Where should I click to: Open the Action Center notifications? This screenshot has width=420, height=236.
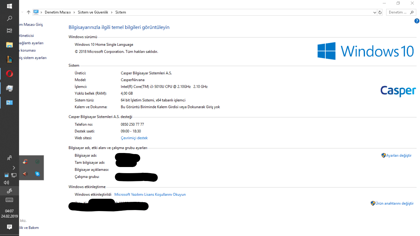10,227
